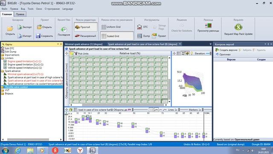This screenshot has width=273, height=154.
Task: Select Scaled Grid mode
Action: [117, 36]
